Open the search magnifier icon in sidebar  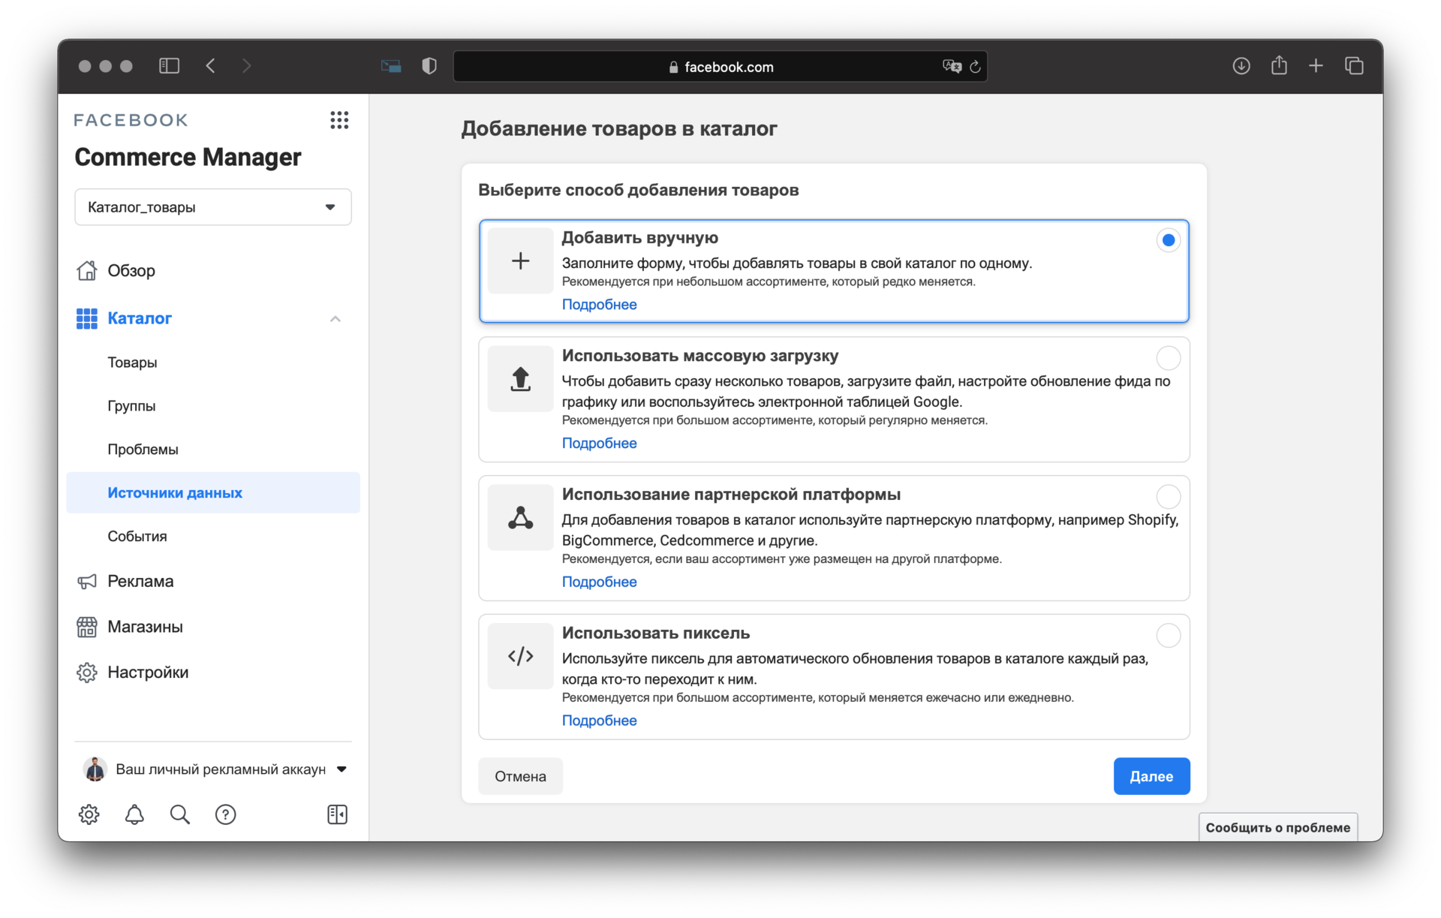point(180,814)
